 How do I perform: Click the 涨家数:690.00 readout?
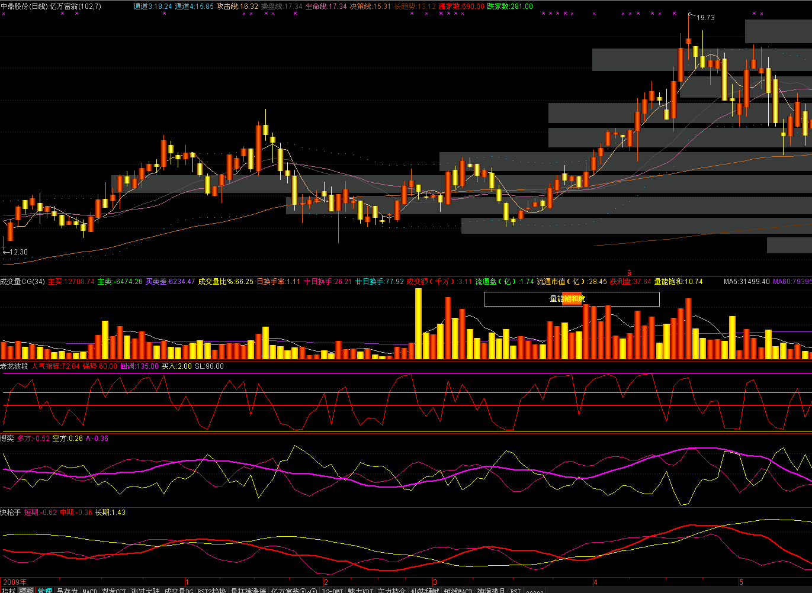tap(461, 7)
